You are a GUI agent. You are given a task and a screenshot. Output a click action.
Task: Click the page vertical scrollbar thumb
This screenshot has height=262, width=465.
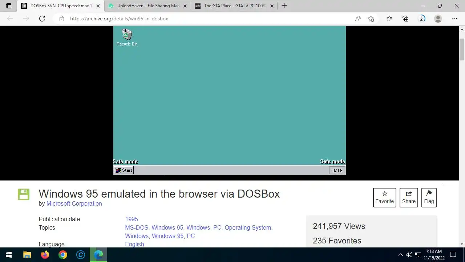pos(462,49)
